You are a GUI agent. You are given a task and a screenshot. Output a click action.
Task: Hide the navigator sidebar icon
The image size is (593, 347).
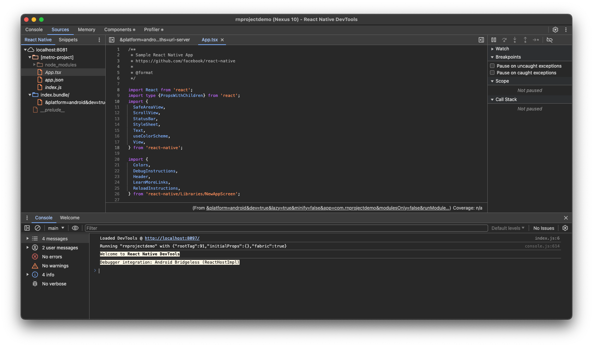pos(112,40)
